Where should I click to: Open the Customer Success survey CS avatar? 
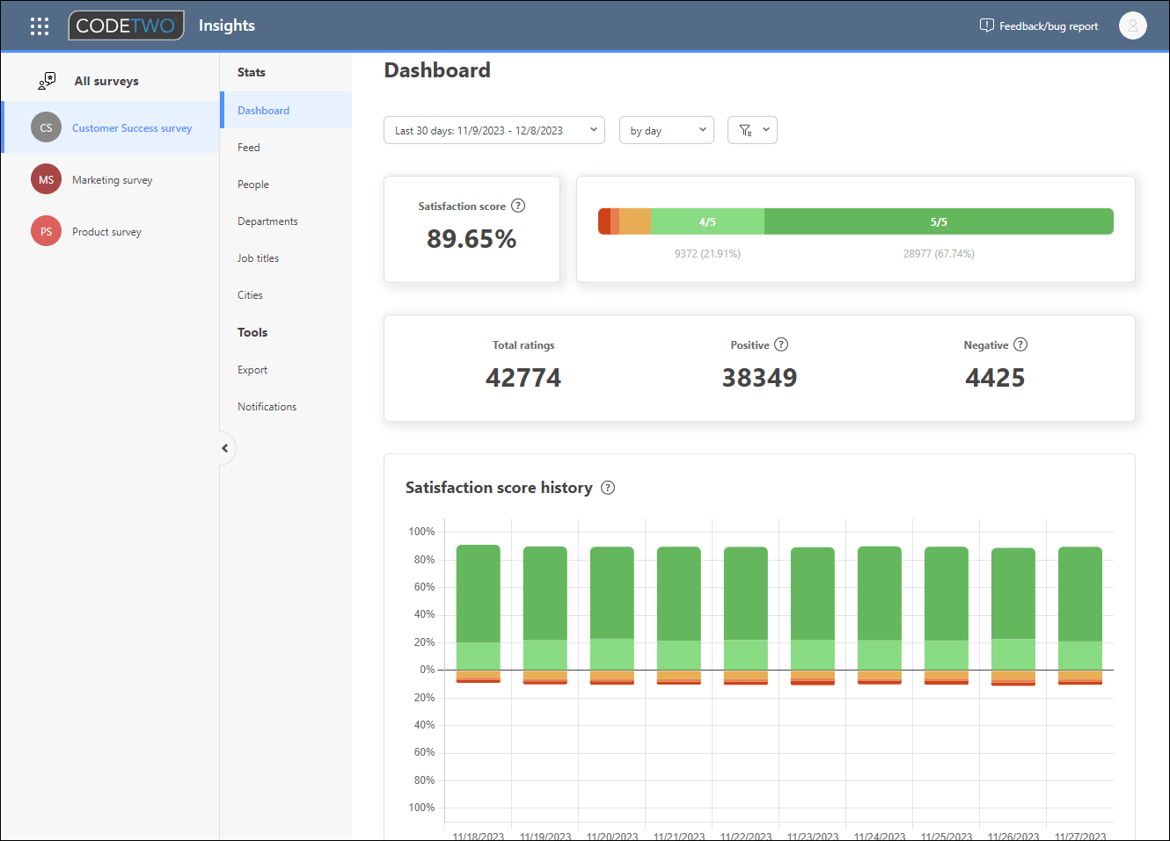(46, 127)
